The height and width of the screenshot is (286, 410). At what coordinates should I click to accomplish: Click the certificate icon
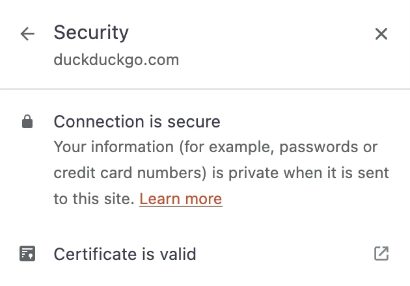(27, 253)
